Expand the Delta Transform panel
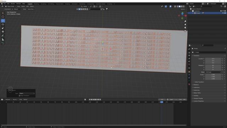This screenshot has height=128, width=227. pos(199,82)
